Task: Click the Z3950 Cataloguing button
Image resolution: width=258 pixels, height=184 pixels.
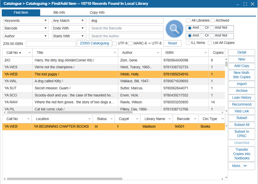Action: (x=95, y=43)
